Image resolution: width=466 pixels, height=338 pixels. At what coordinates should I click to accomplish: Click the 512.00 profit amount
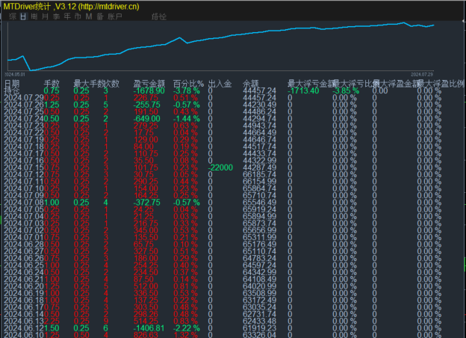point(146,286)
